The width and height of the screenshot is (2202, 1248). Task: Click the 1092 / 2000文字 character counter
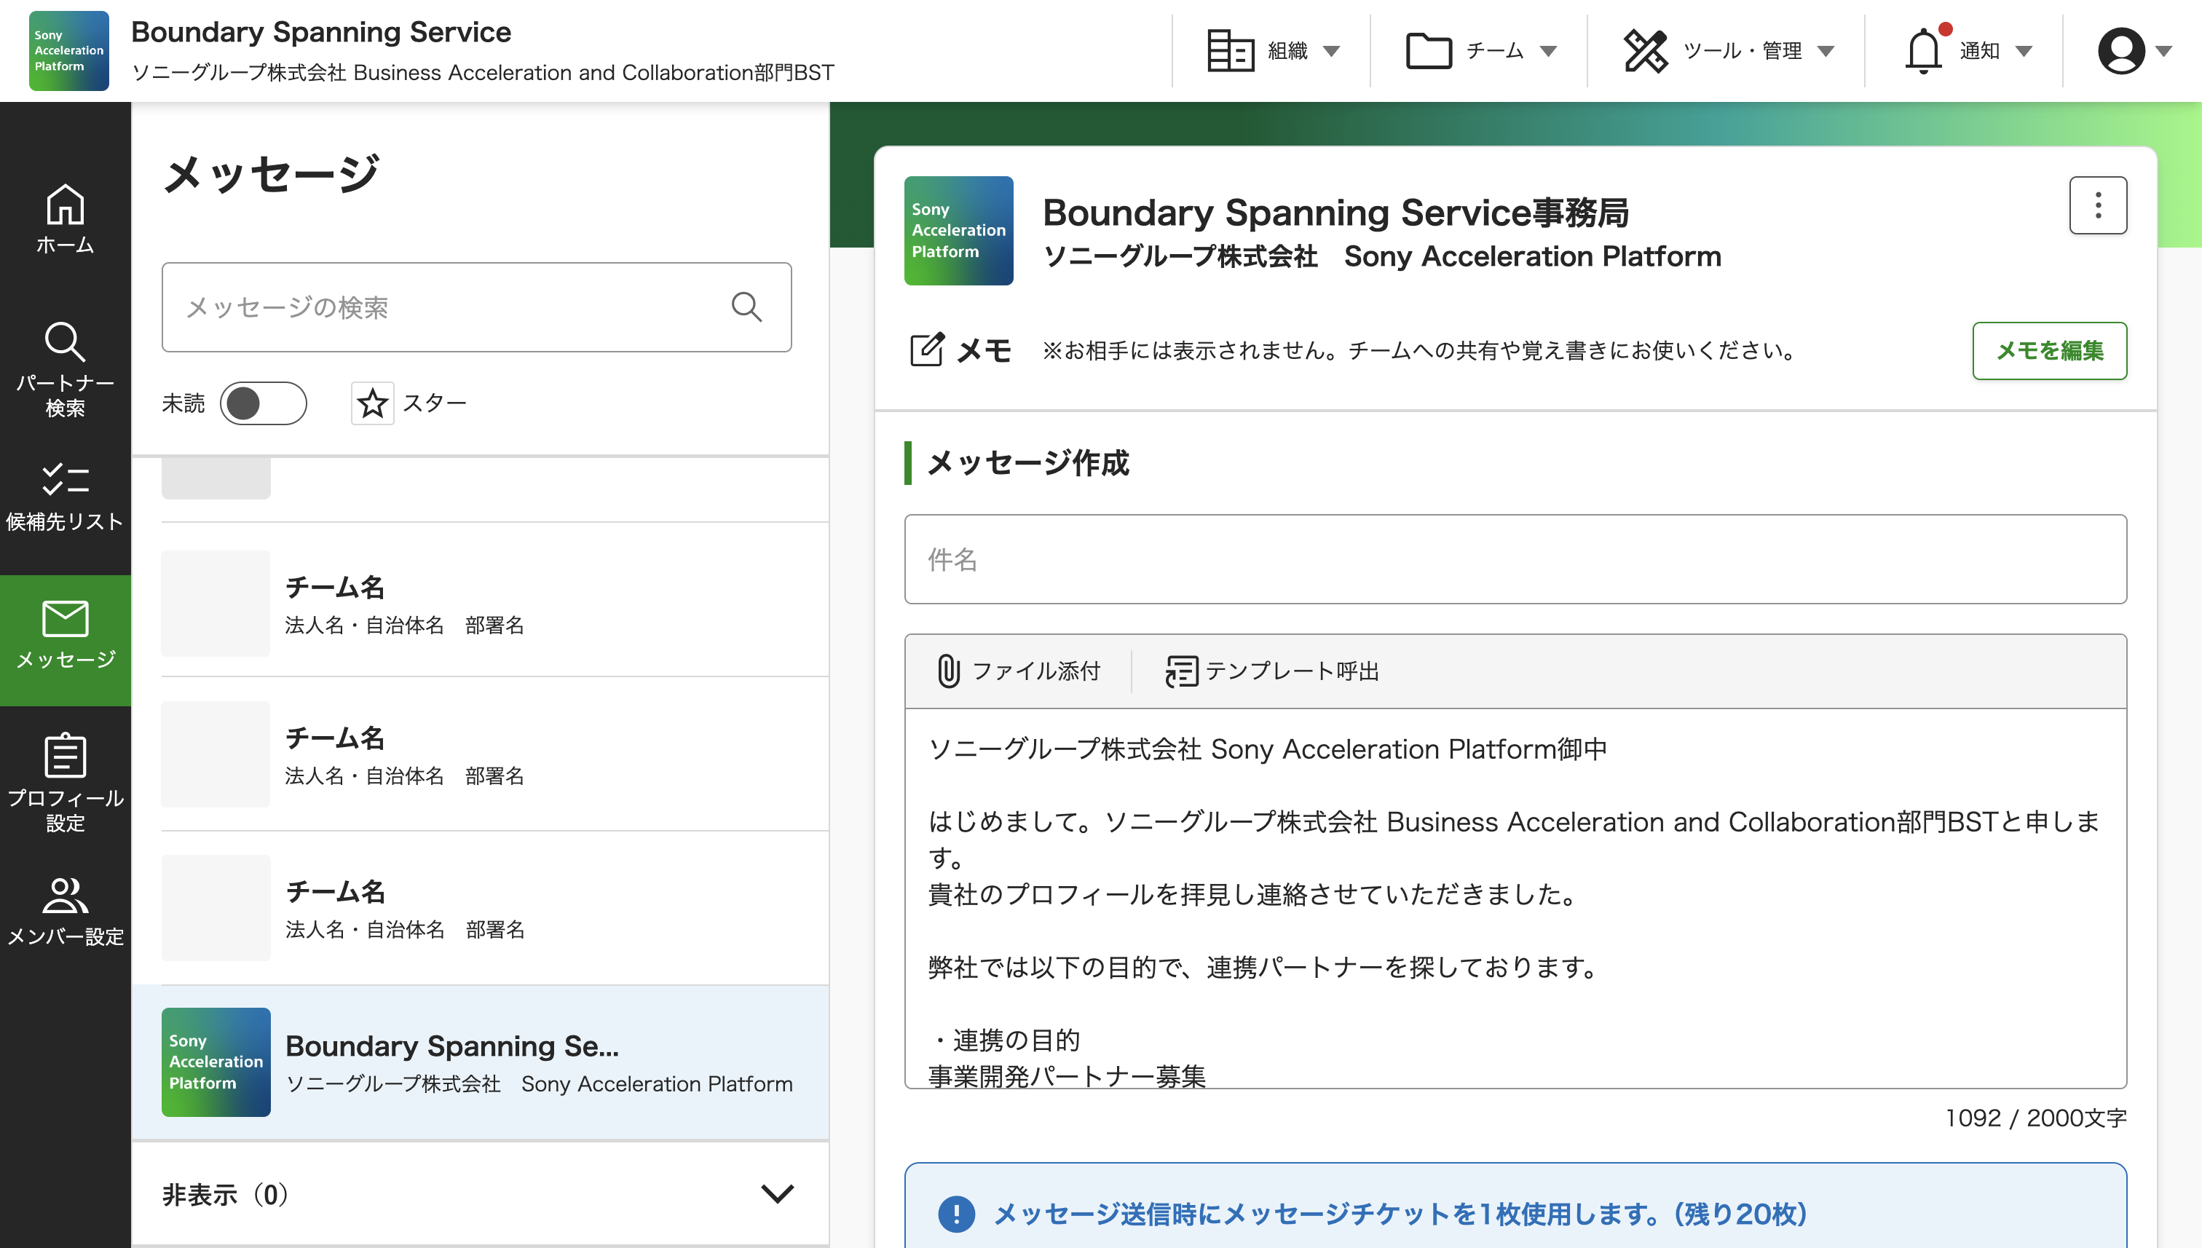2036,1118
